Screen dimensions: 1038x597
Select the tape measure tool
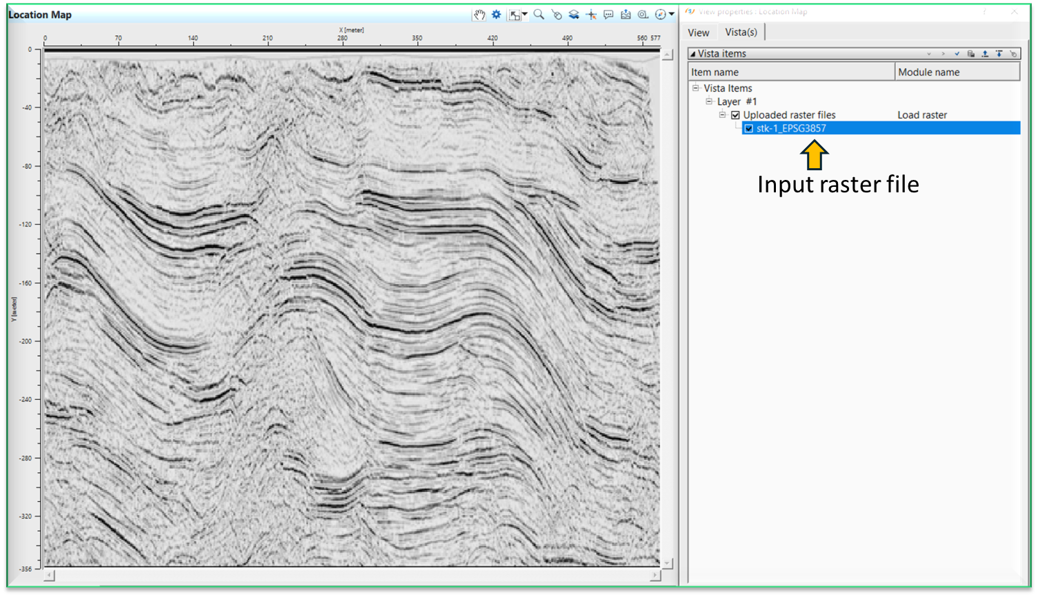tap(643, 14)
